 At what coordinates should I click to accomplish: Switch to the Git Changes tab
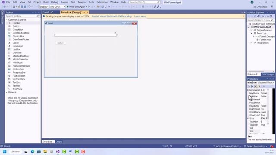click(267, 74)
